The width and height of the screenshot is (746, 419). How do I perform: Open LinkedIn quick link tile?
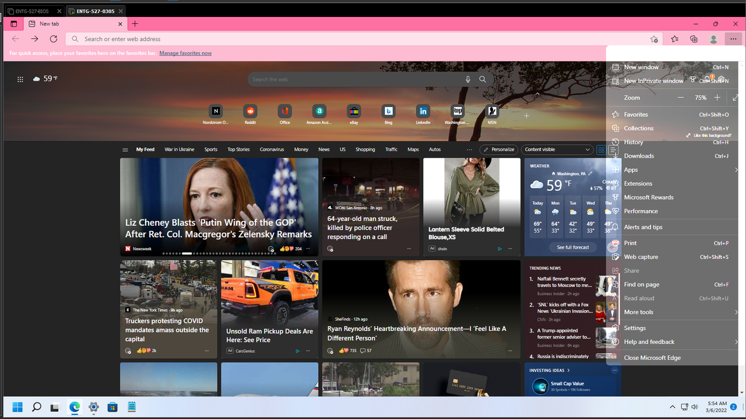click(x=423, y=114)
